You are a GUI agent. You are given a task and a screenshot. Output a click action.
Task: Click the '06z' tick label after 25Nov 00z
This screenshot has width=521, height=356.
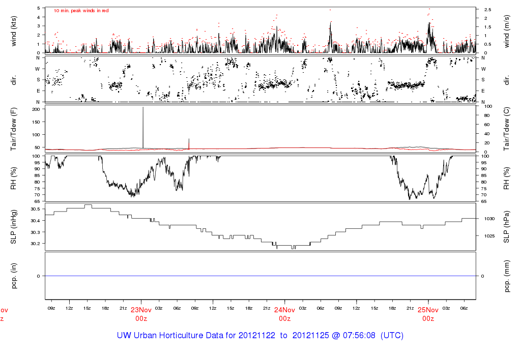tap(464, 308)
